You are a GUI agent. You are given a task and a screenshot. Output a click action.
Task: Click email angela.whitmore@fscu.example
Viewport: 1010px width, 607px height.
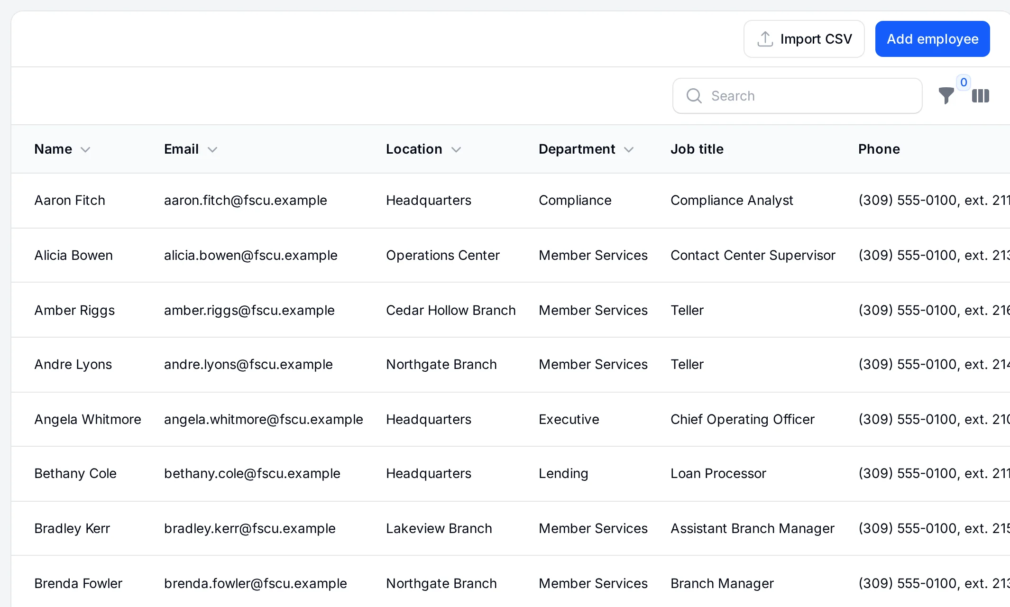264,419
